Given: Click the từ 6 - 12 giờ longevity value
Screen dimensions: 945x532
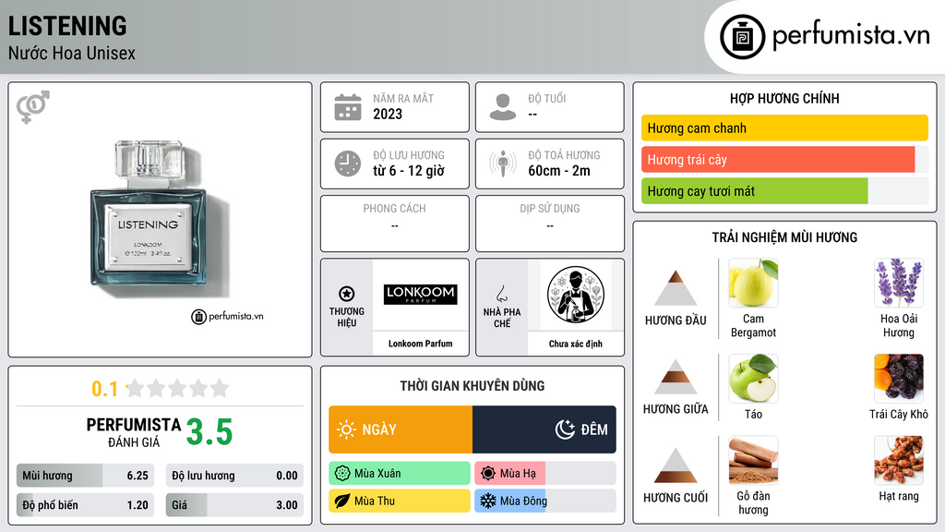Looking at the screenshot, I should (x=409, y=171).
